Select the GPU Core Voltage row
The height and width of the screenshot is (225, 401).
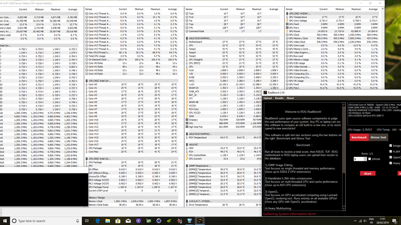(332, 21)
